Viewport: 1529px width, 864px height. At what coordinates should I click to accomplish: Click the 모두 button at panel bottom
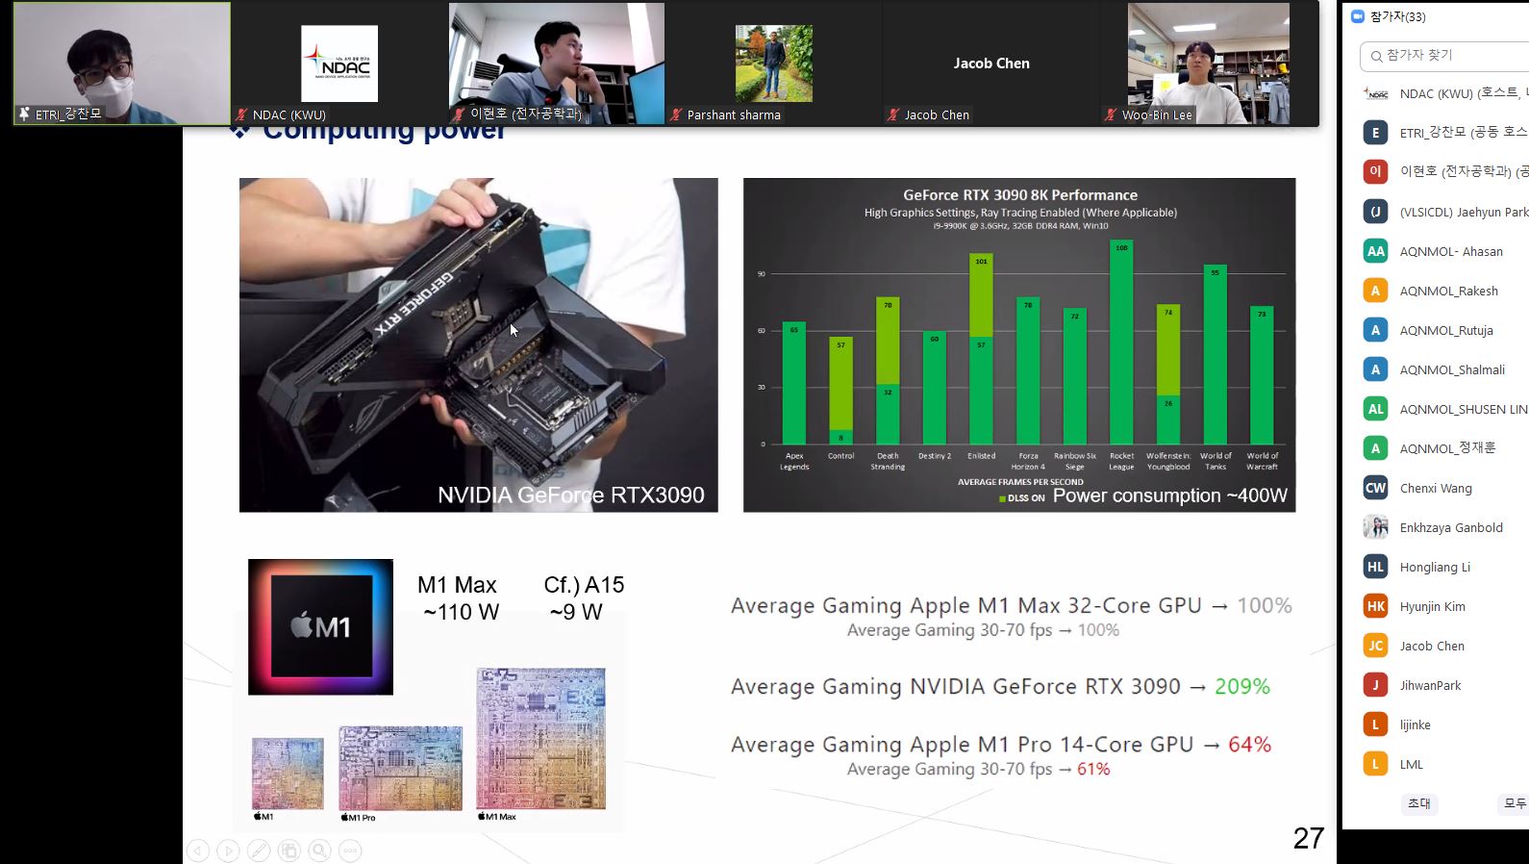tap(1515, 803)
